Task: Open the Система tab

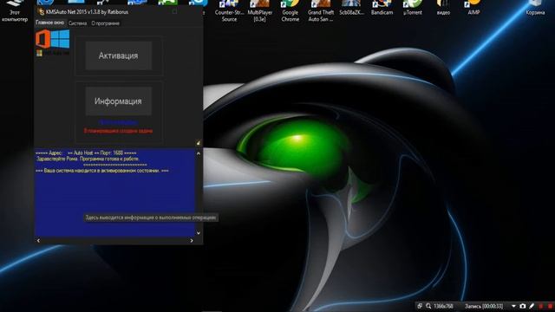Action: pos(77,23)
